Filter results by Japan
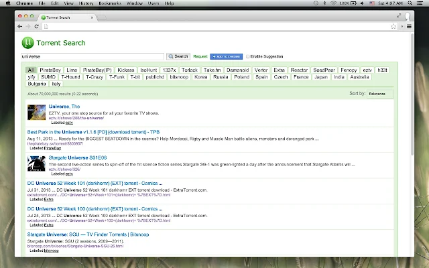Image resolution: width=429 pixels, height=268 pixels. click(x=321, y=77)
